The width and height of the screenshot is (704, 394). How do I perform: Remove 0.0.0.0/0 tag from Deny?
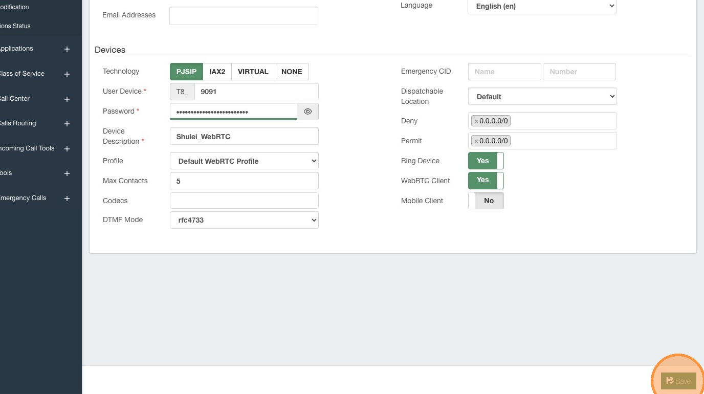click(x=476, y=121)
